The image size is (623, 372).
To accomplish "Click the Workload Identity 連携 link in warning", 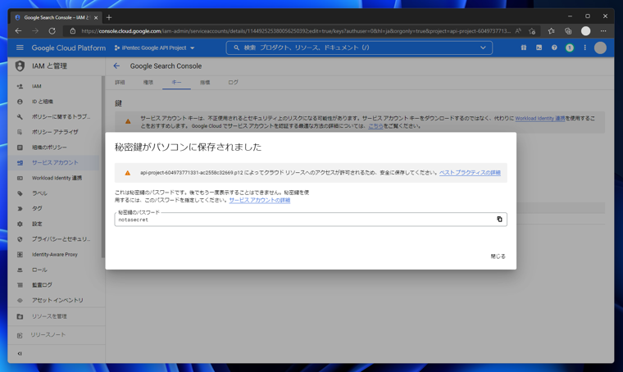I will coord(539,118).
